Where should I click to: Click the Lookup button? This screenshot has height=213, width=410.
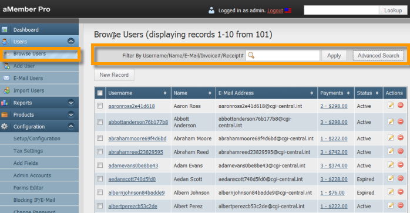coord(393,11)
